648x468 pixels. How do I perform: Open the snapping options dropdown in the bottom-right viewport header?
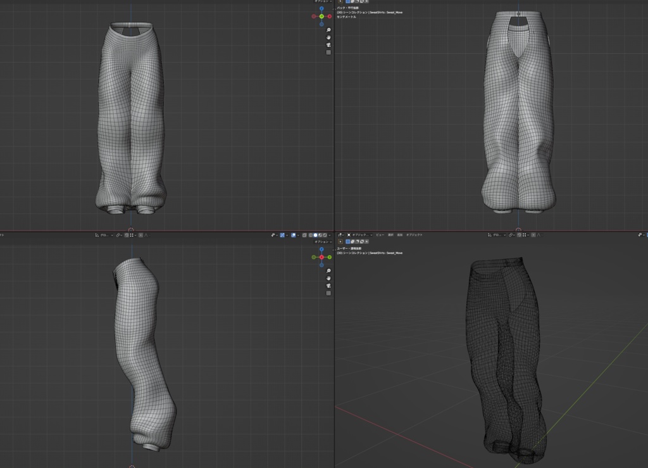(x=526, y=235)
